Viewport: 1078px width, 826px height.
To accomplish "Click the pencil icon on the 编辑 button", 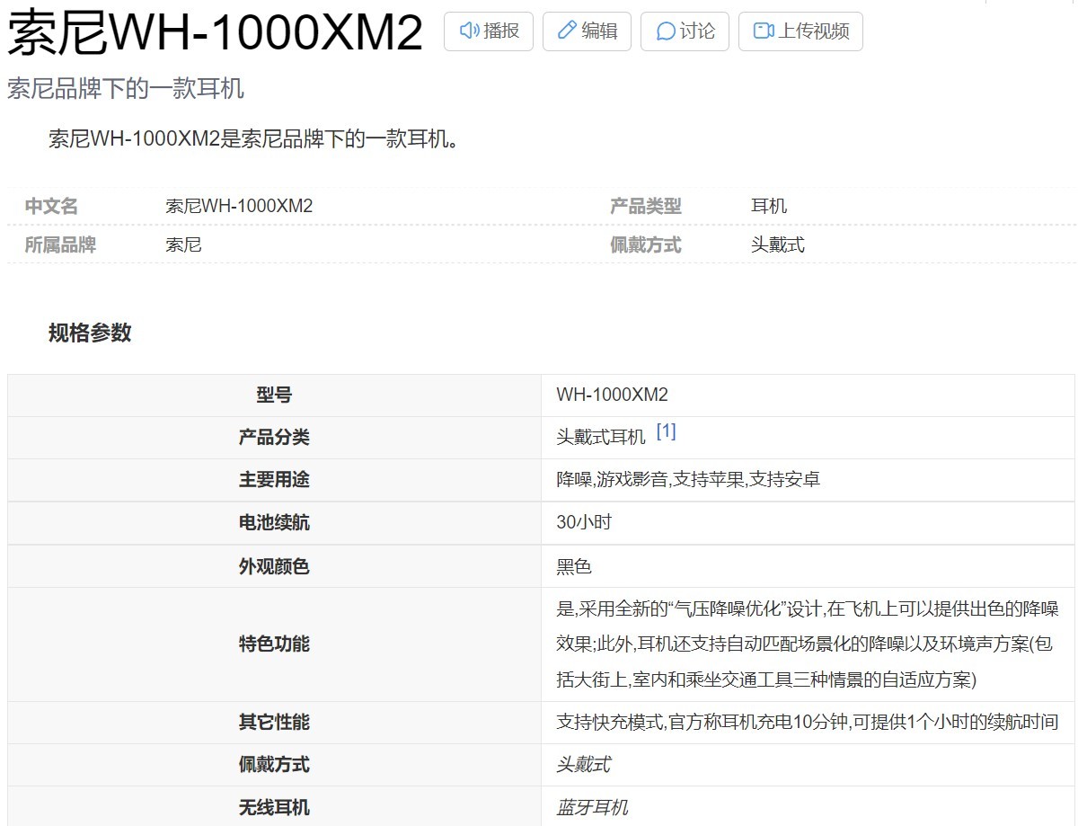I will (567, 31).
